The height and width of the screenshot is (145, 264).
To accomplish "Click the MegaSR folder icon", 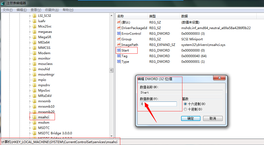I will pos(34,37).
